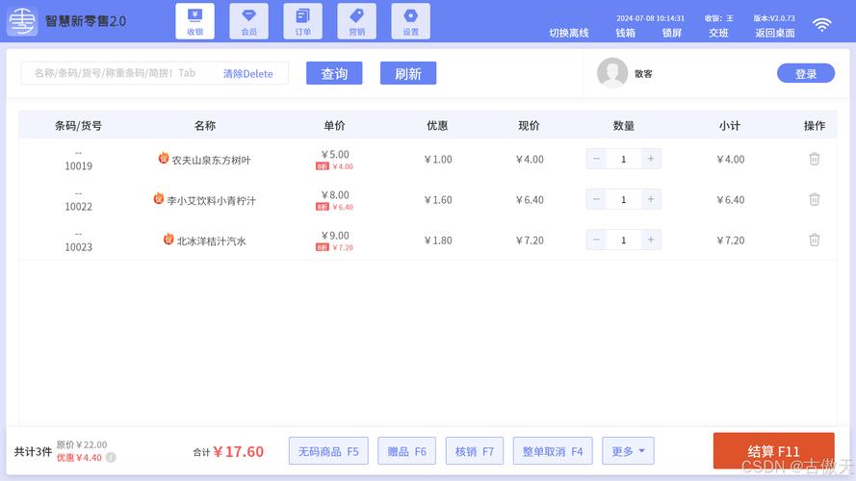Click promo flame icon beside 北冰洋桔汁汽水

[x=169, y=239]
